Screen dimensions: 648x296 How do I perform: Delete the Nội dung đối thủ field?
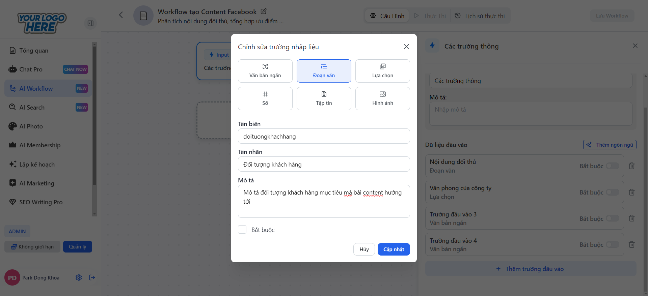pyautogui.click(x=632, y=166)
